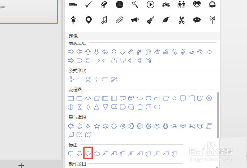The image size is (247, 168).
Task: Select the plus sign equation shape
Action: point(71,79)
